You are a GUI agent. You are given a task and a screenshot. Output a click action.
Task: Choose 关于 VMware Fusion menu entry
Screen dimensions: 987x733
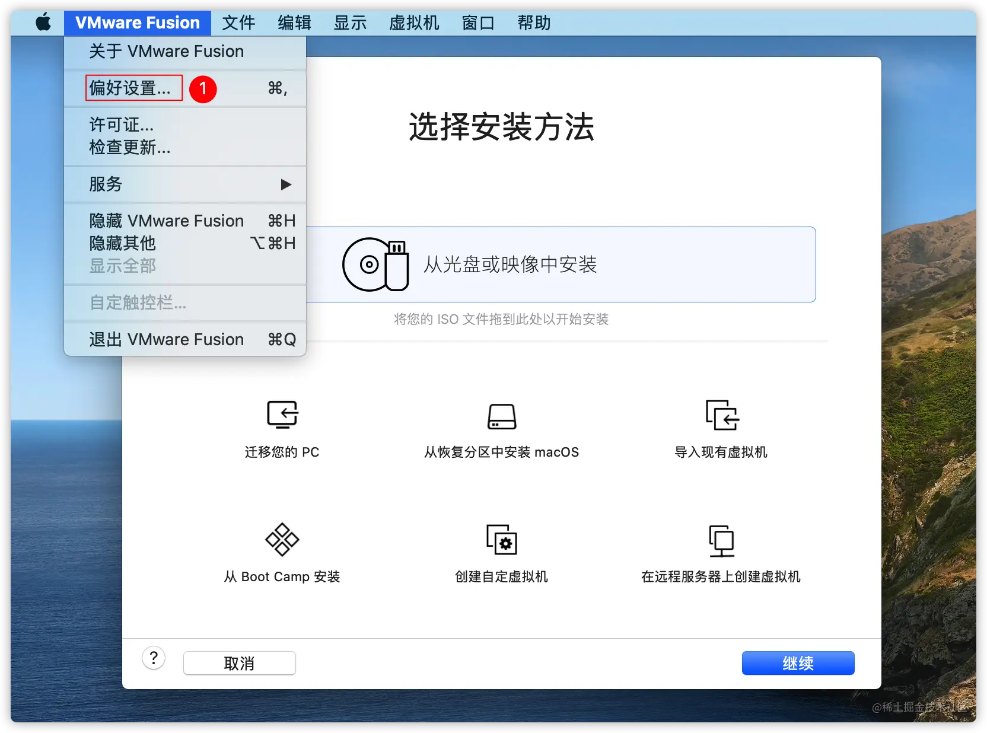click(185, 52)
